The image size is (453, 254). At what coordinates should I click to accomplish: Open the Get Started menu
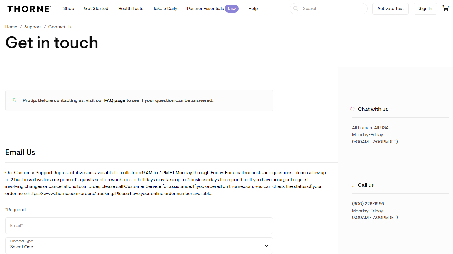pos(96,9)
